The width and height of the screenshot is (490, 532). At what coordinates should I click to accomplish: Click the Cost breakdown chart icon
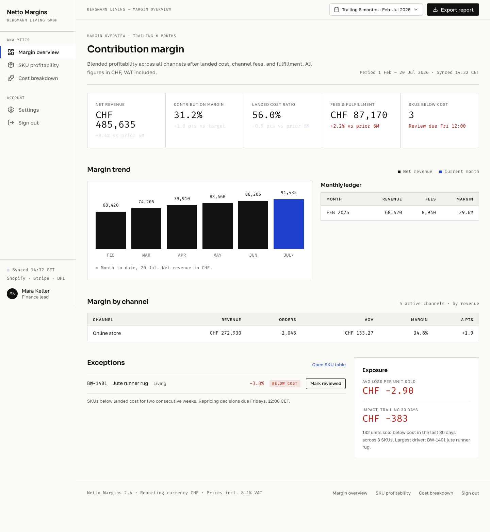[11, 78]
